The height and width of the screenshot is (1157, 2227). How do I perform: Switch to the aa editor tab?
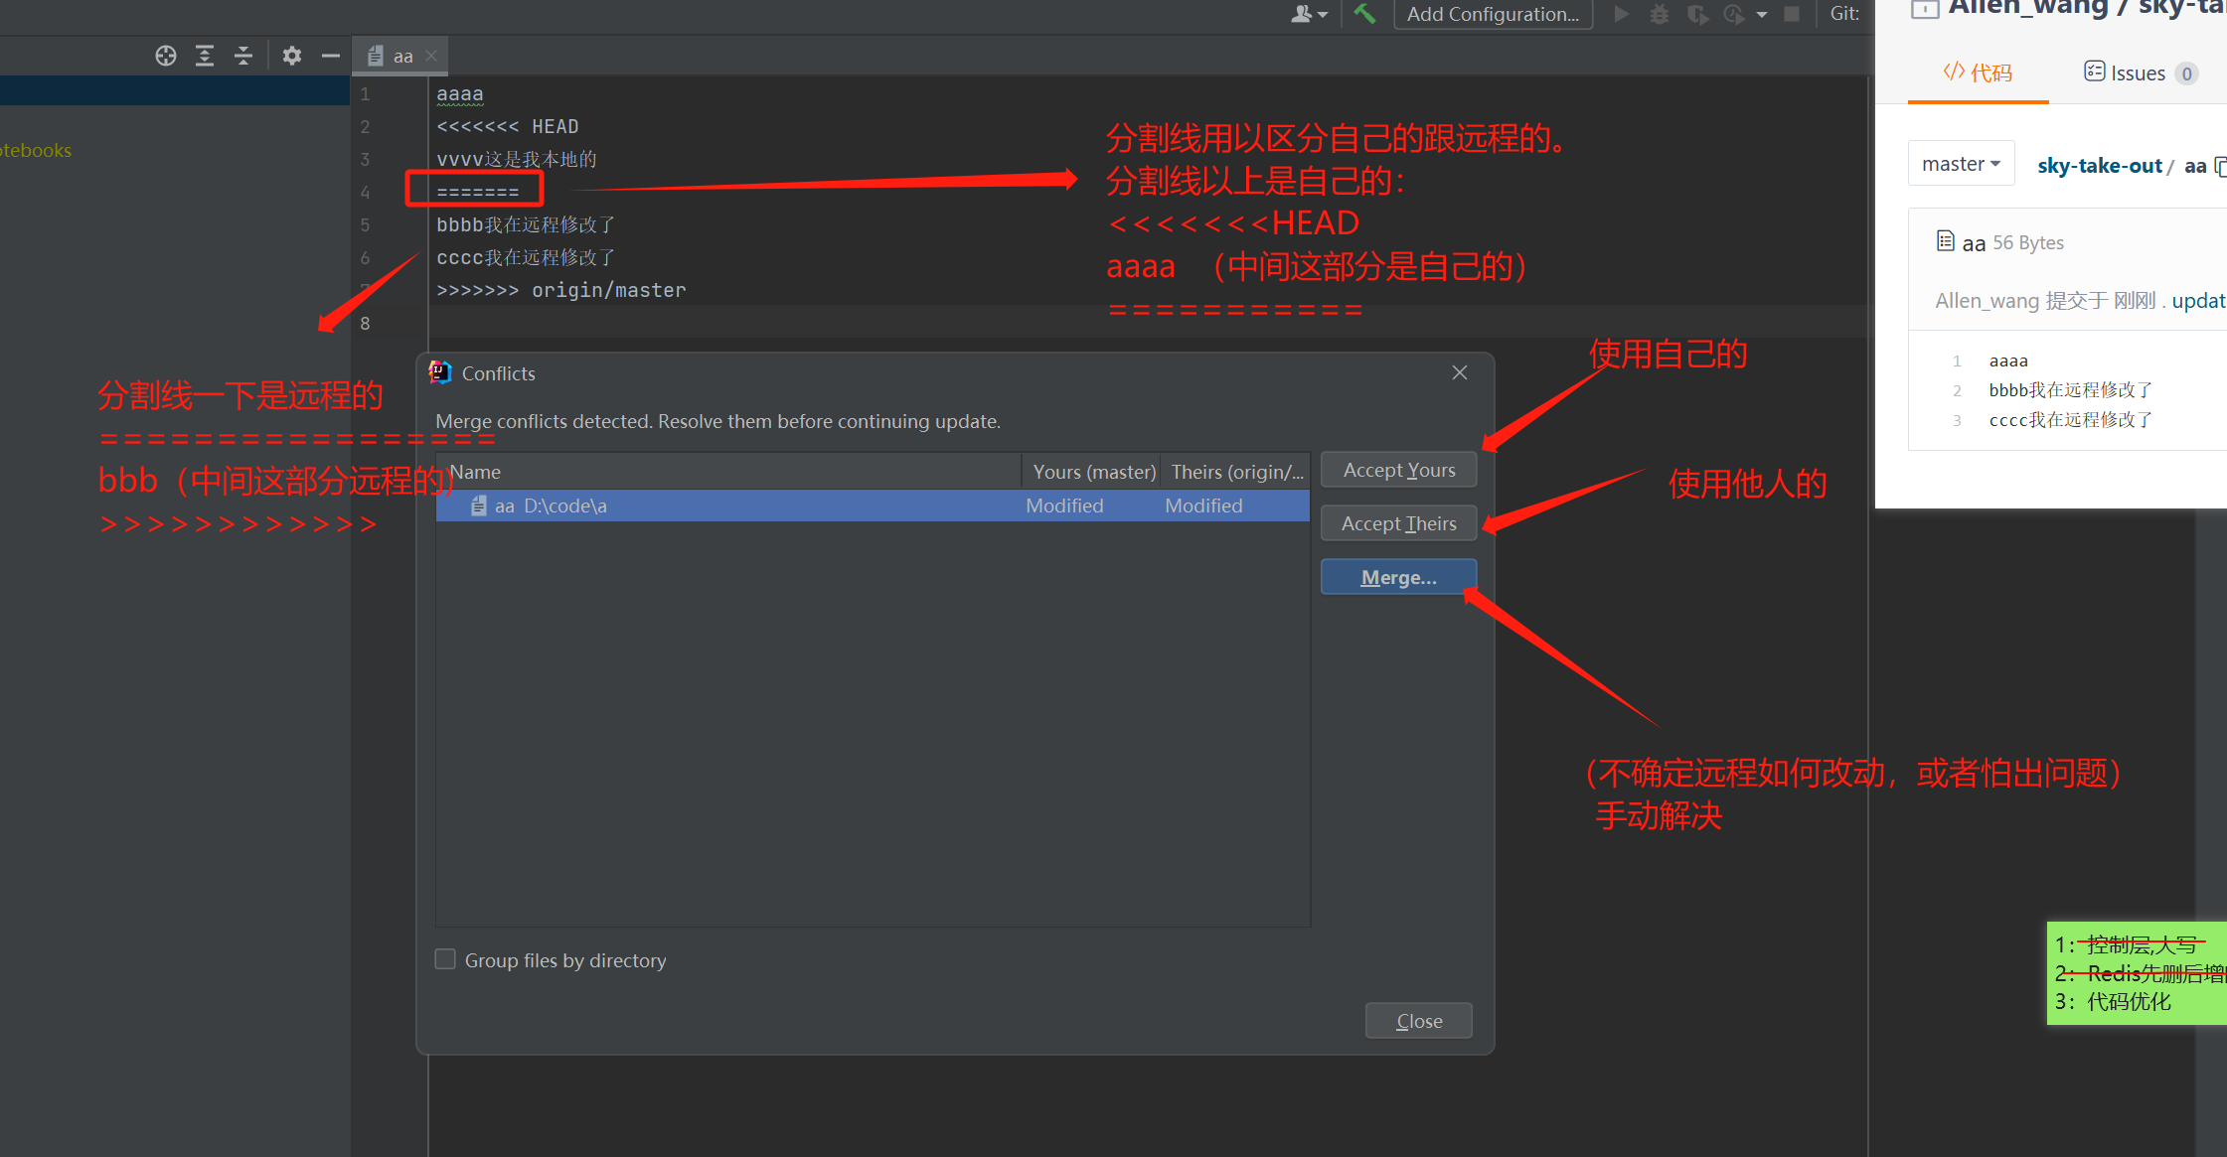coord(401,57)
